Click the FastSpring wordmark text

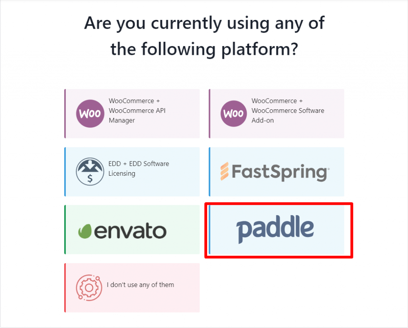280,173
